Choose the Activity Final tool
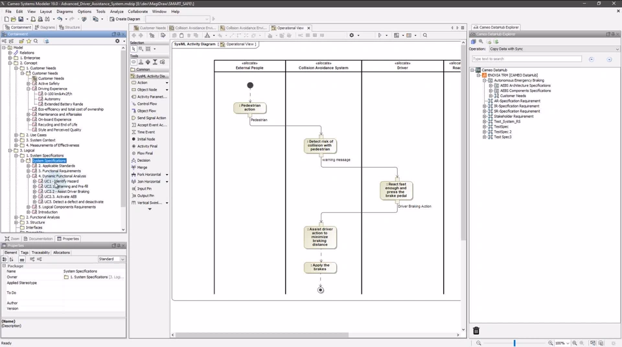The image size is (622, 347). [147, 146]
